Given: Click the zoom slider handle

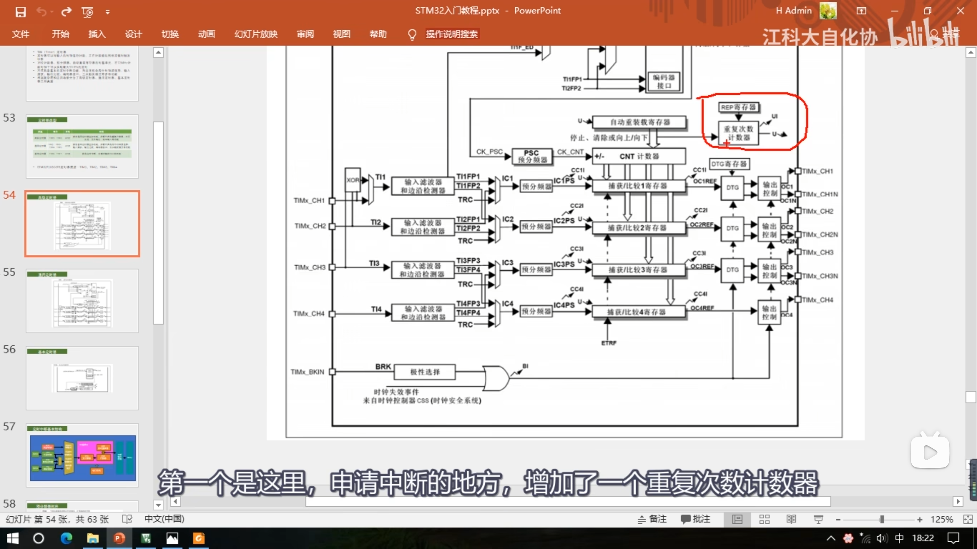Looking at the screenshot, I should [x=882, y=519].
